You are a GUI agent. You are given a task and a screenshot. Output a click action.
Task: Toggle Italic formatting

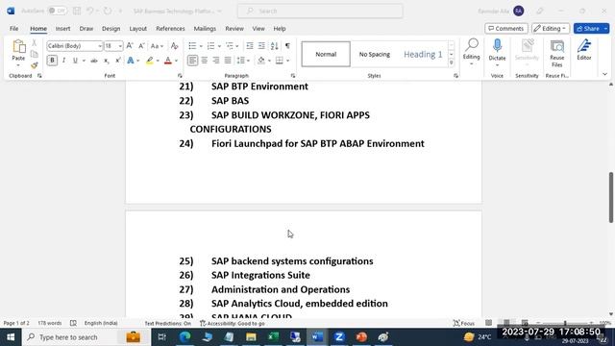click(x=63, y=61)
